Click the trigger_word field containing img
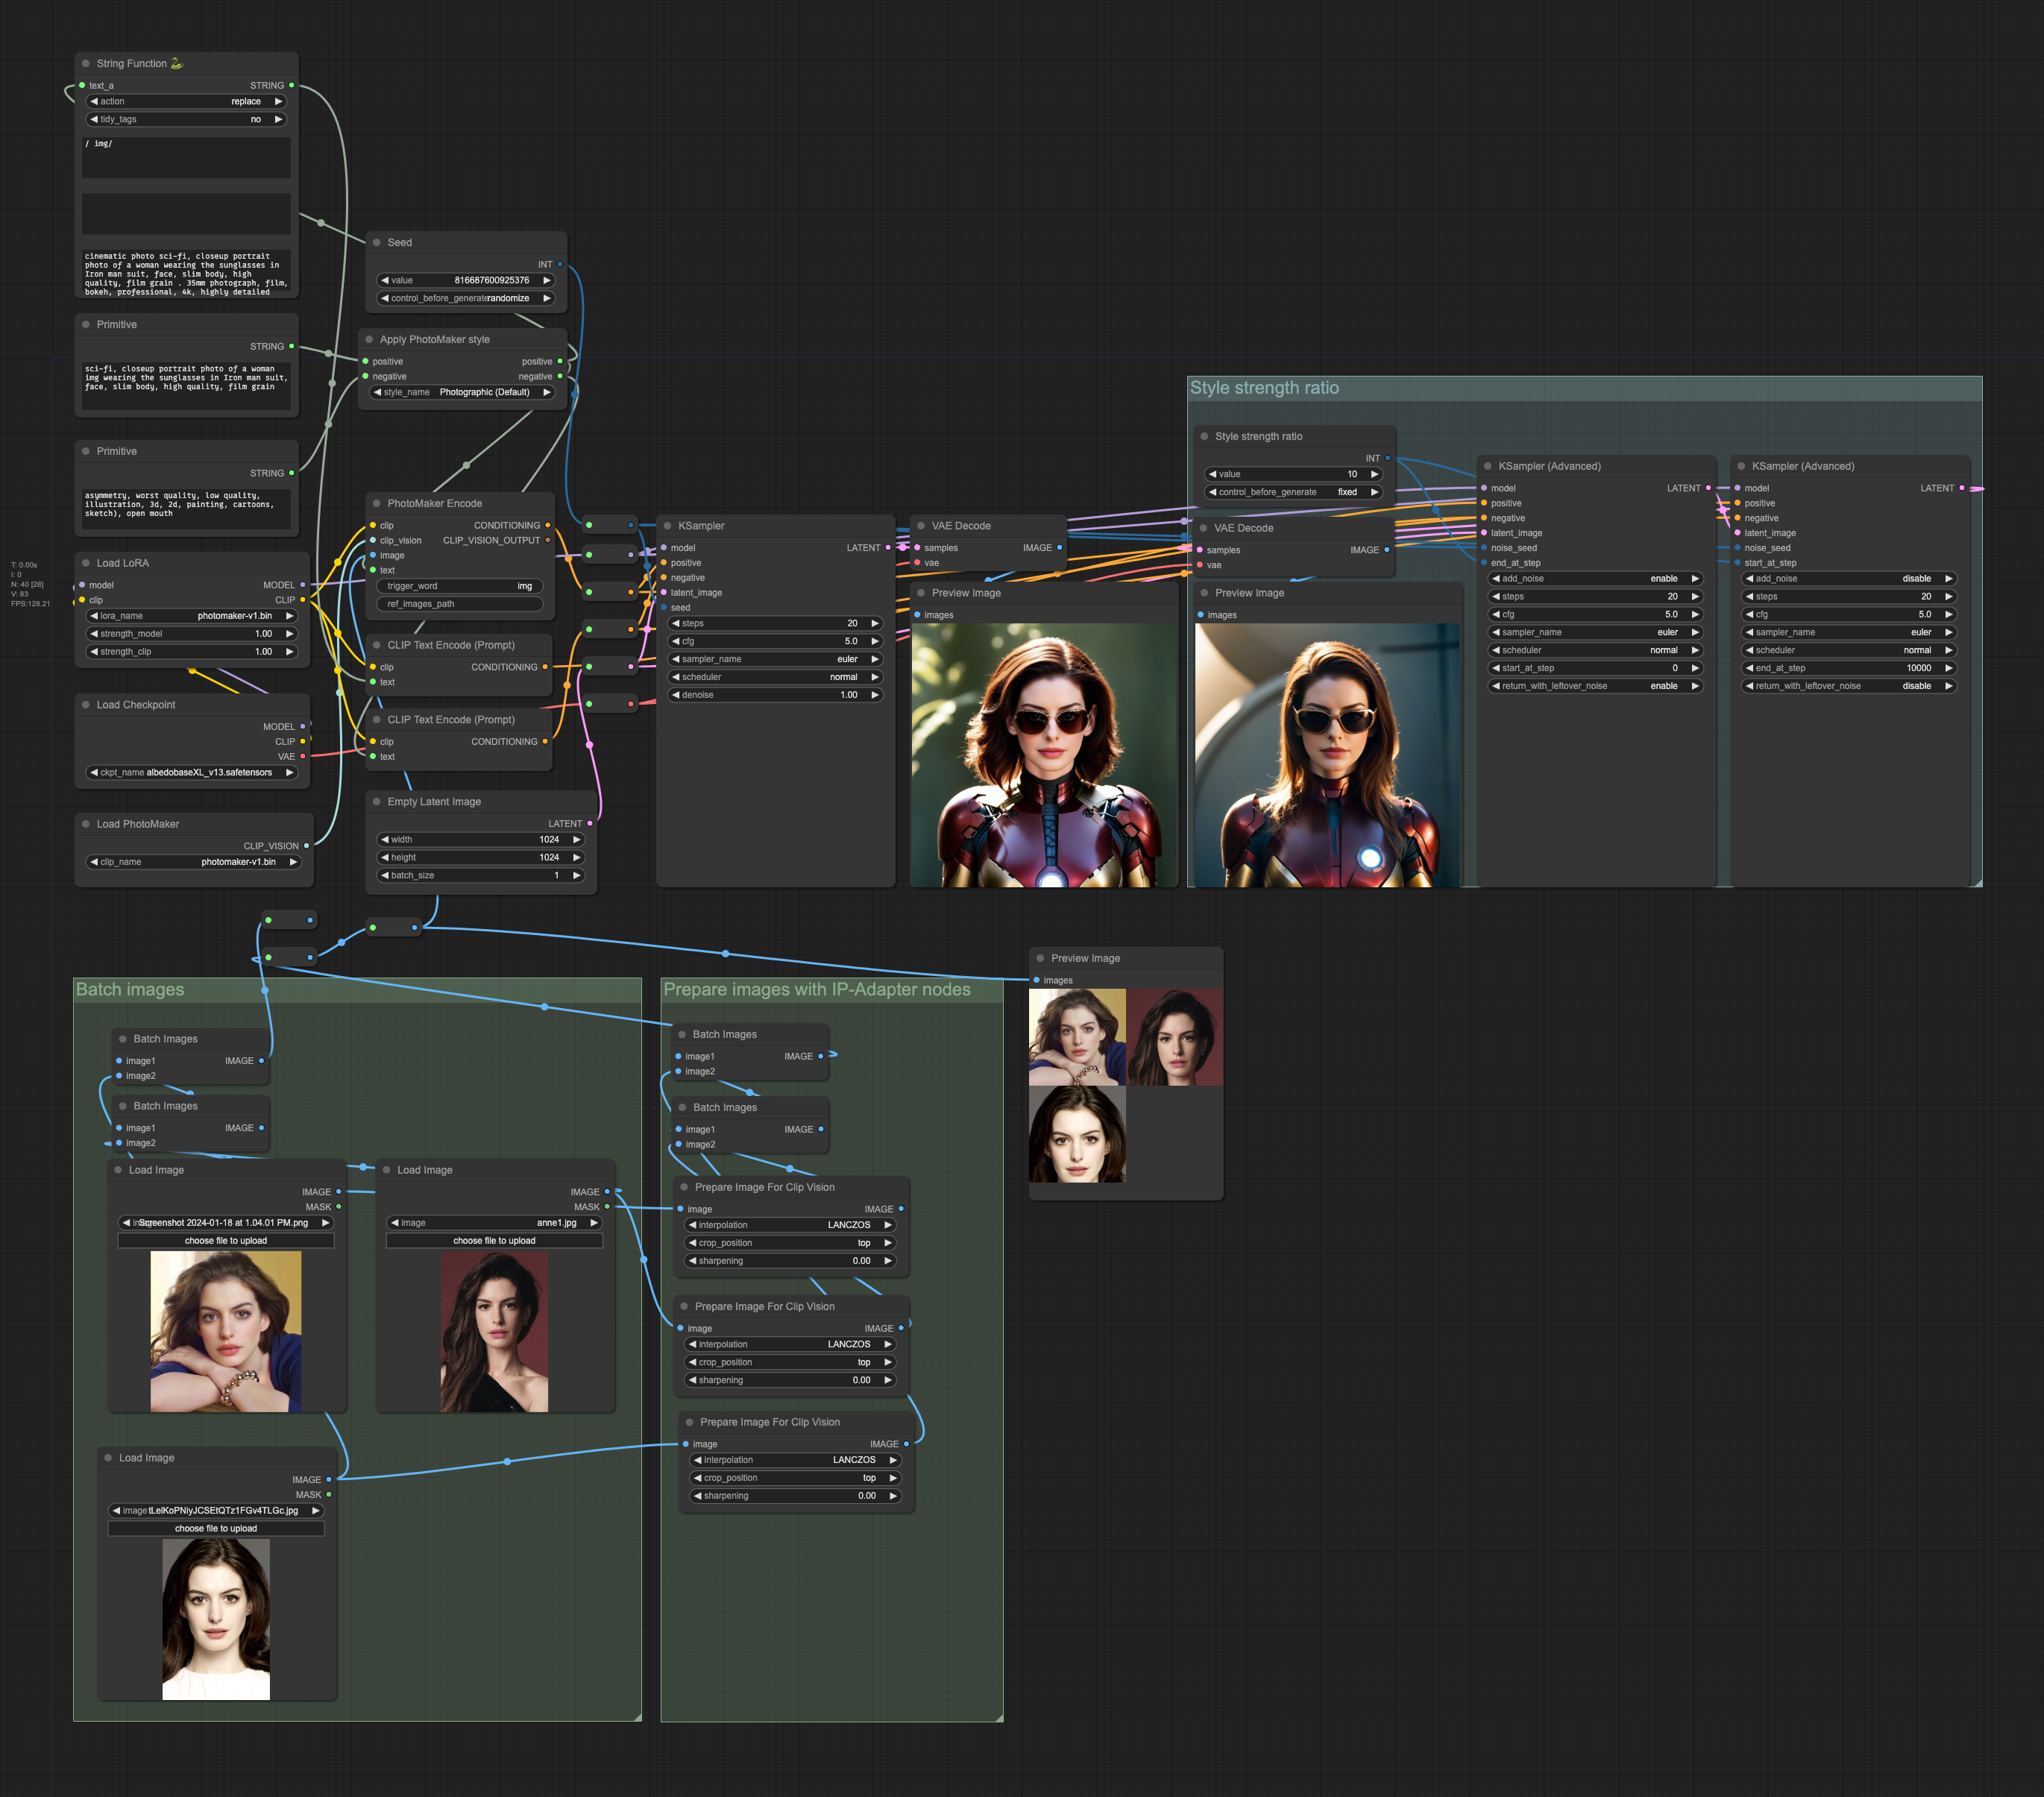The width and height of the screenshot is (2044, 1797). (x=460, y=586)
